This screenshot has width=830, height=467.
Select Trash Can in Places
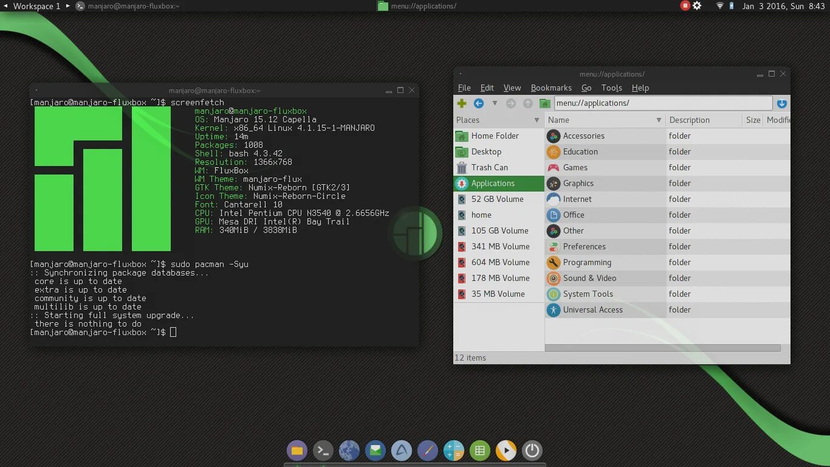pos(499,167)
